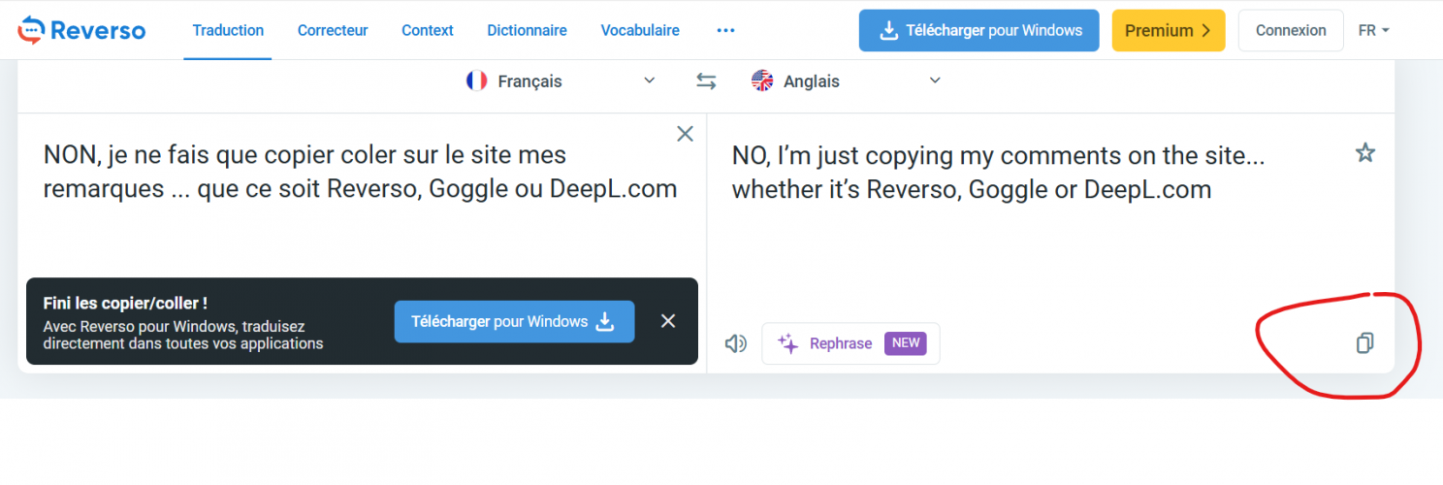Click the banner Télécharger pour Windows button

(x=514, y=321)
